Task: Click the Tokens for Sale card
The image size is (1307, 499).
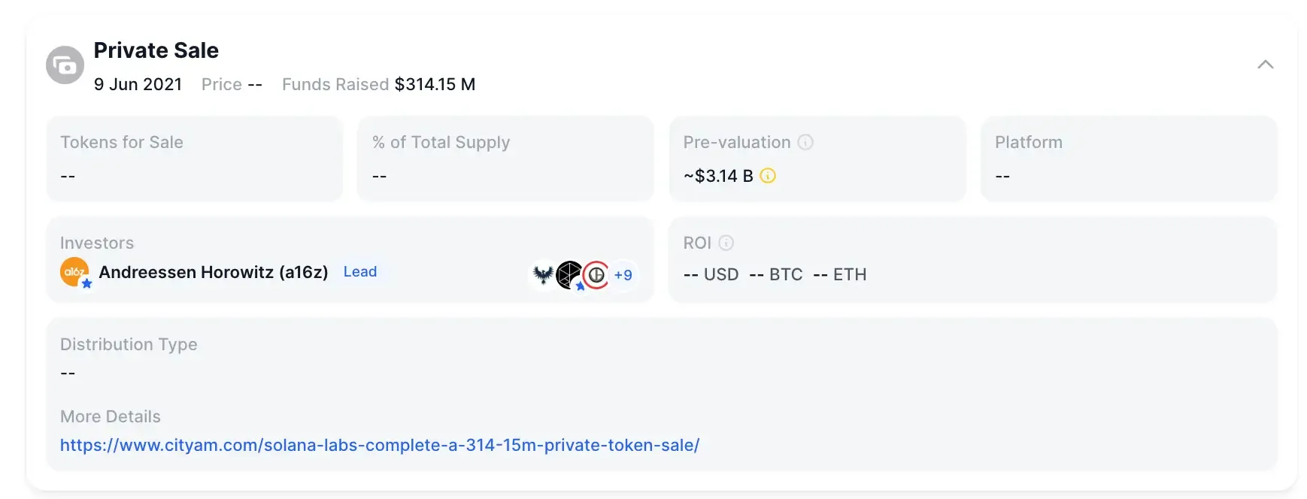Action: (x=195, y=159)
